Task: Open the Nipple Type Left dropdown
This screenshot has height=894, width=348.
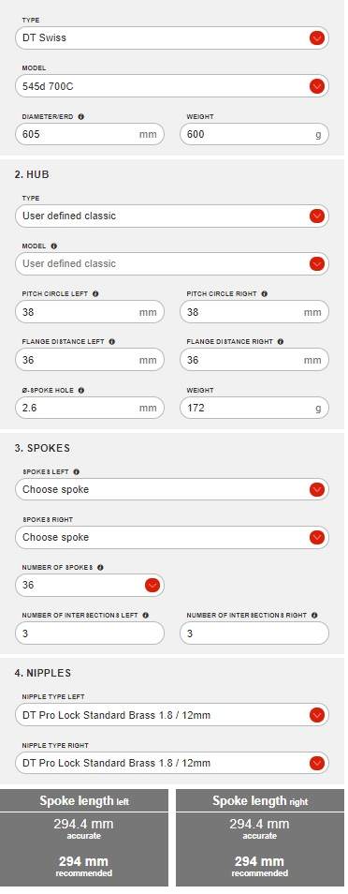Action: click(x=172, y=715)
